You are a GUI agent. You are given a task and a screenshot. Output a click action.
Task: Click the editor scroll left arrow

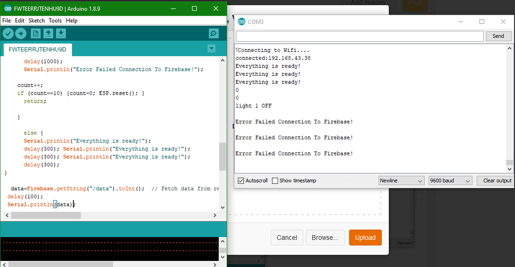[7, 215]
